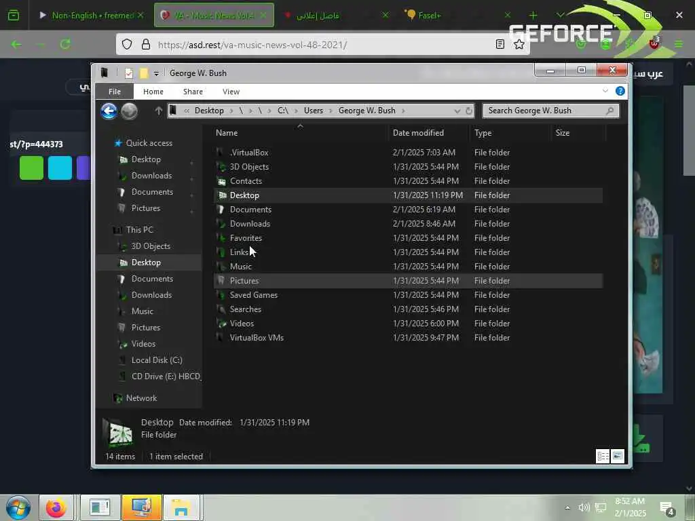Viewport: 695px width, 521px height.
Task: Switch to details view layout icon
Action: pyautogui.click(x=603, y=455)
